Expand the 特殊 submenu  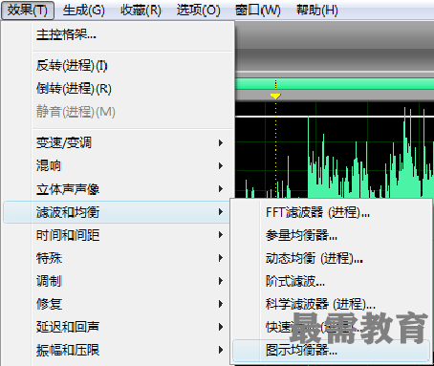pyautogui.click(x=117, y=258)
